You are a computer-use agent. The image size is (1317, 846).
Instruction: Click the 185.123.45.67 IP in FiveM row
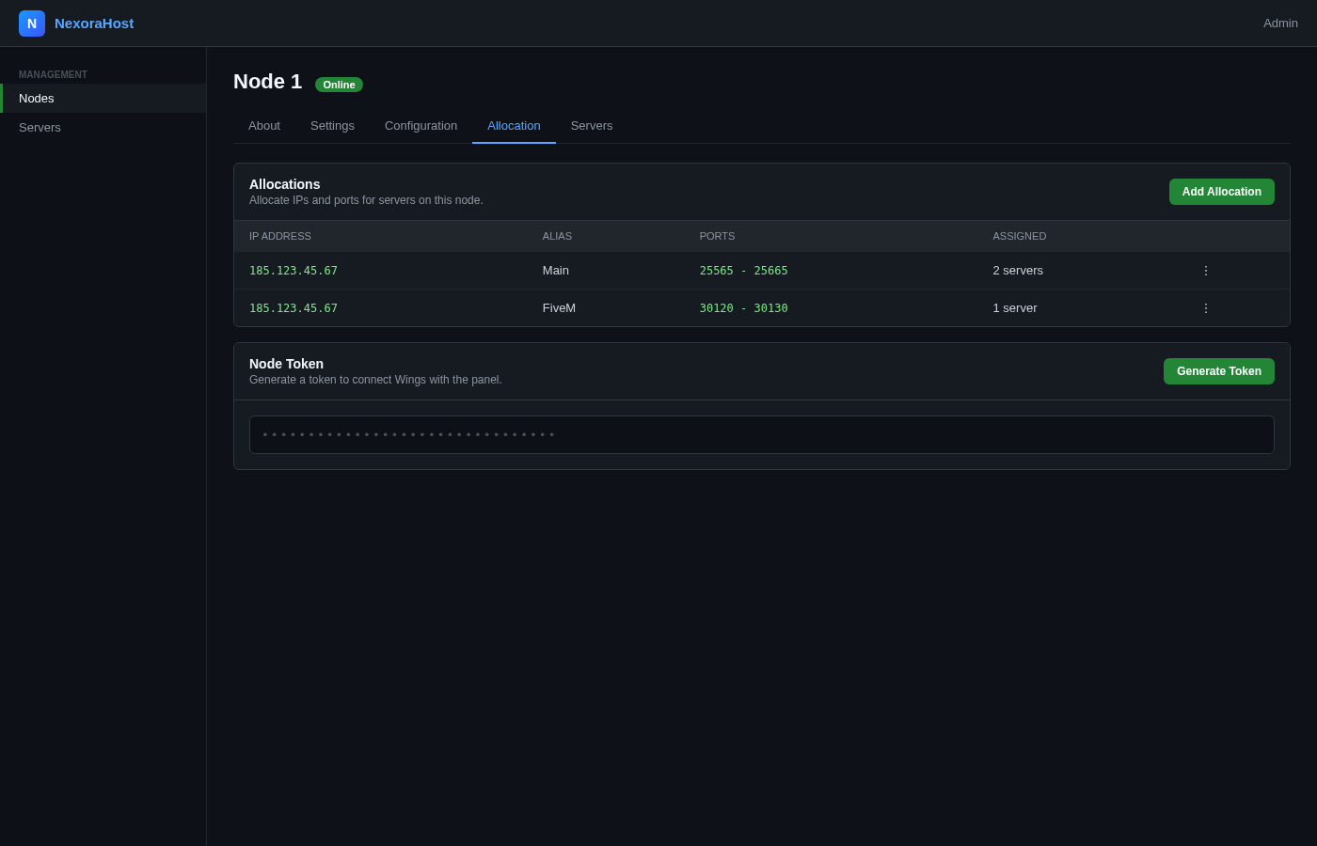pyautogui.click(x=294, y=308)
